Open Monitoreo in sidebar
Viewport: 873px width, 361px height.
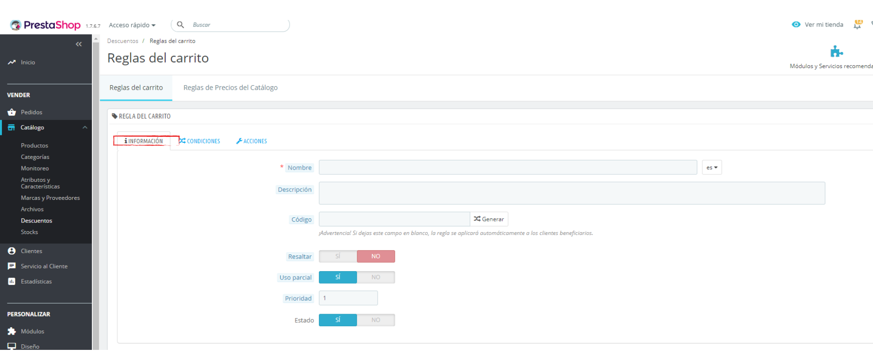pyautogui.click(x=35, y=168)
